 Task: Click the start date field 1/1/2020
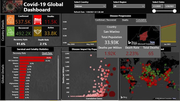(158, 6)
